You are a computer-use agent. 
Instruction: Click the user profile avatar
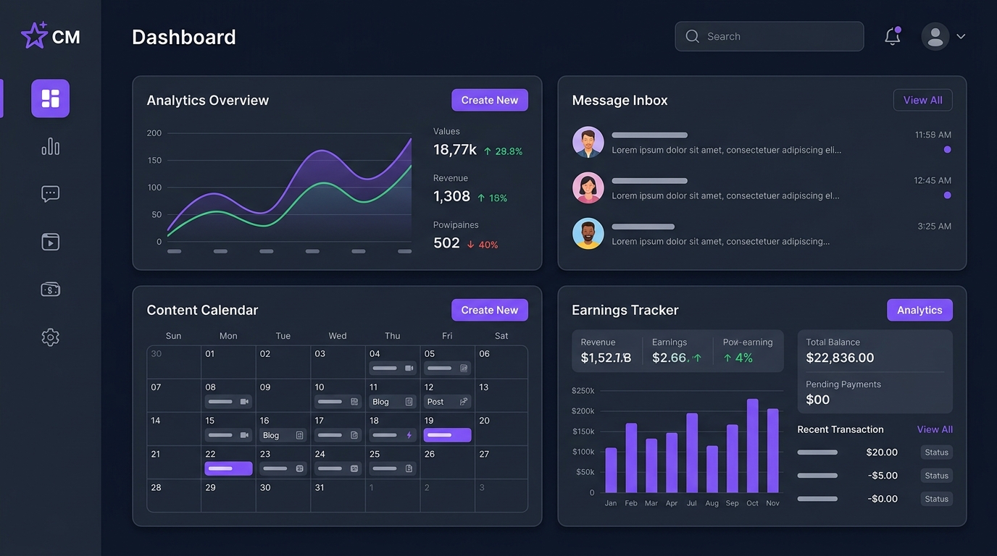tap(935, 36)
